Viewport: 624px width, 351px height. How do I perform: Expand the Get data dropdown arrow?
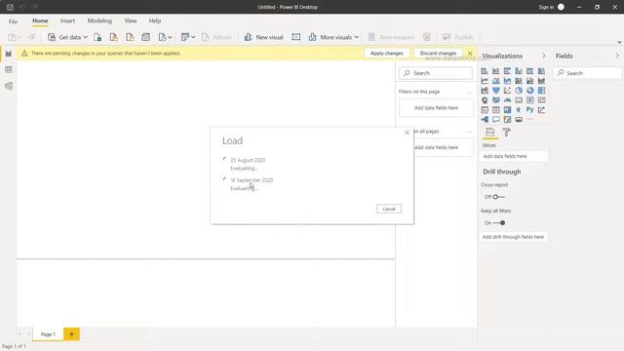click(85, 37)
